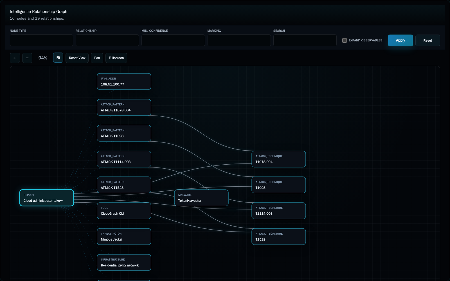Select the ATT&CK T1114.003 attack pattern node
The image size is (450, 281).
pyautogui.click(x=124, y=159)
